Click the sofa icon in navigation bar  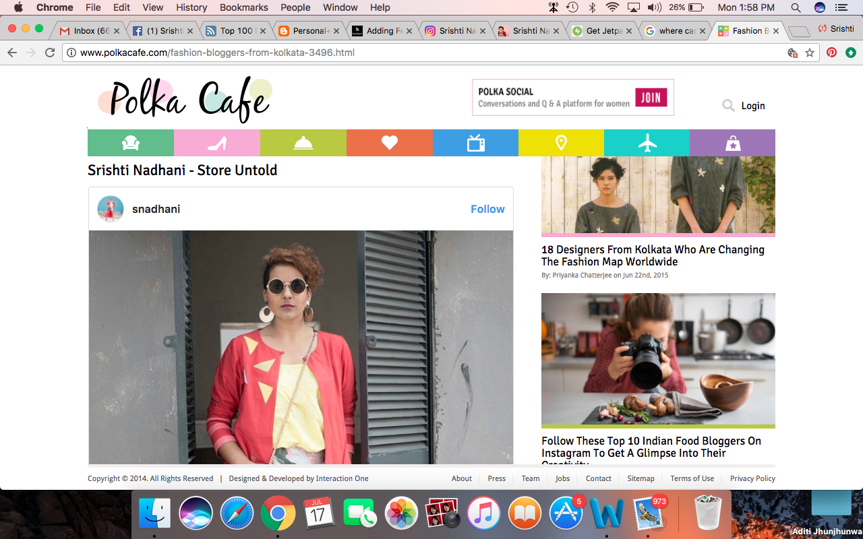(x=130, y=143)
